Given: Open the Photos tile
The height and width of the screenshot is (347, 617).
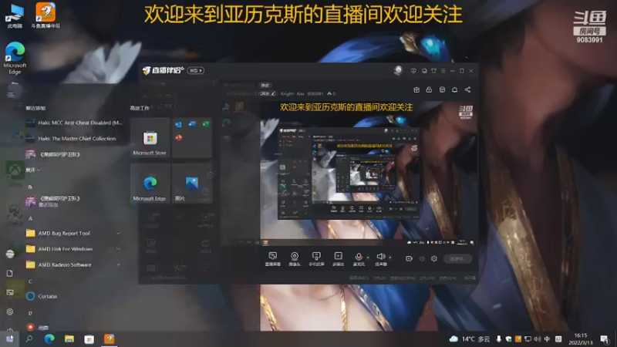Looking at the screenshot, I should point(192,184).
